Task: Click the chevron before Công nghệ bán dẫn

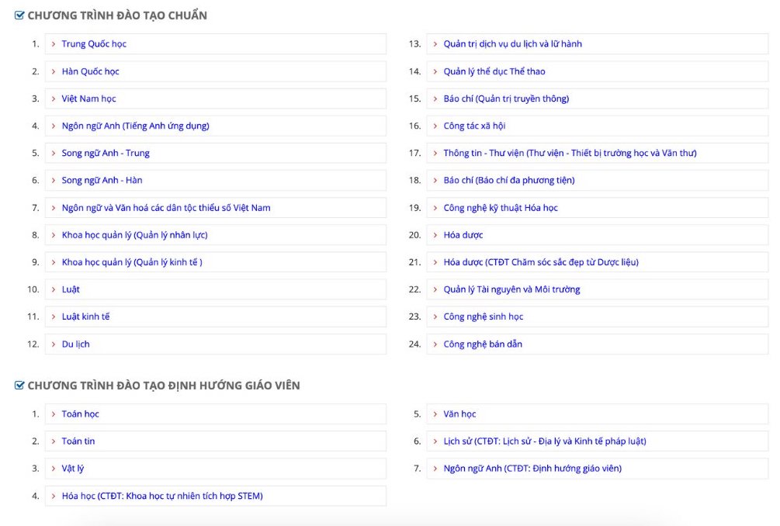Action: [435, 344]
